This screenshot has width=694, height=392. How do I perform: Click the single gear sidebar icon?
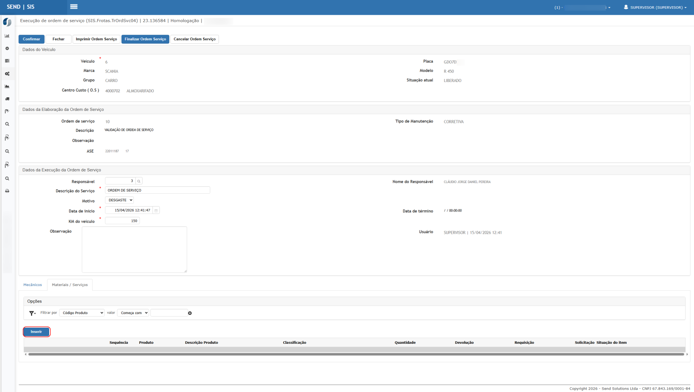(x=7, y=49)
